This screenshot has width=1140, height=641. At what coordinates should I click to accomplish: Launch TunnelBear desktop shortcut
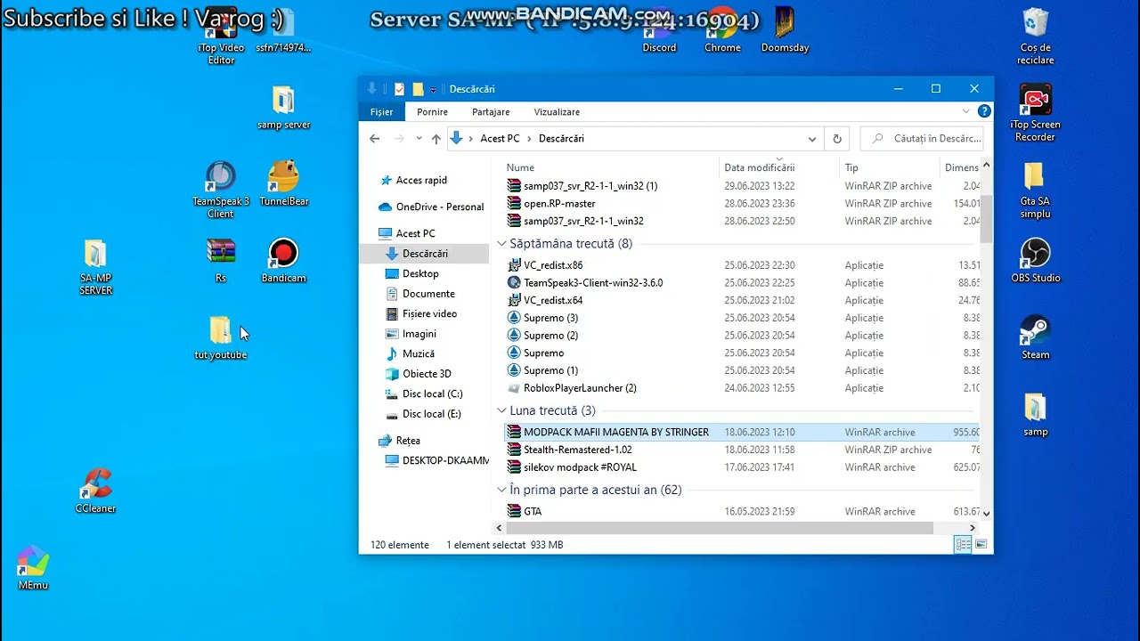click(283, 183)
